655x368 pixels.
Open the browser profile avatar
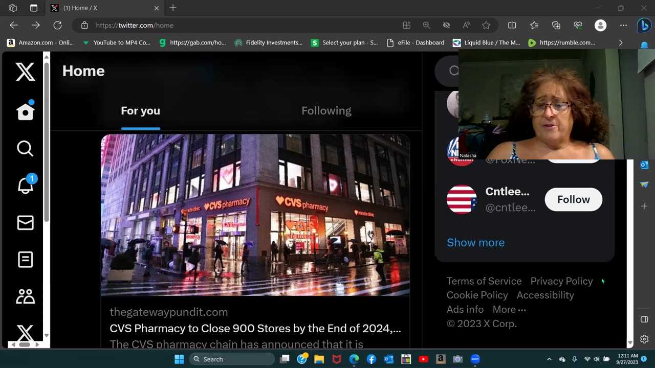[x=601, y=25]
